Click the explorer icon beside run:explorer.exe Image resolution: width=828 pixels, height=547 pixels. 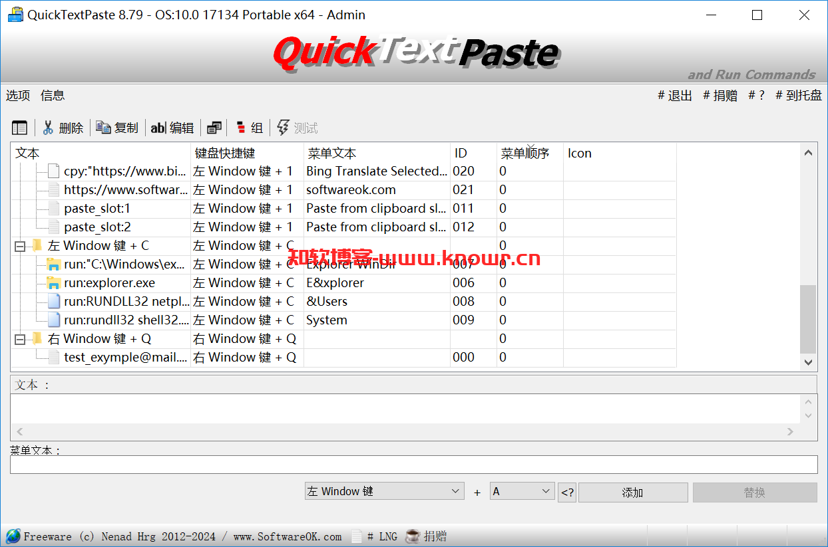[54, 282]
